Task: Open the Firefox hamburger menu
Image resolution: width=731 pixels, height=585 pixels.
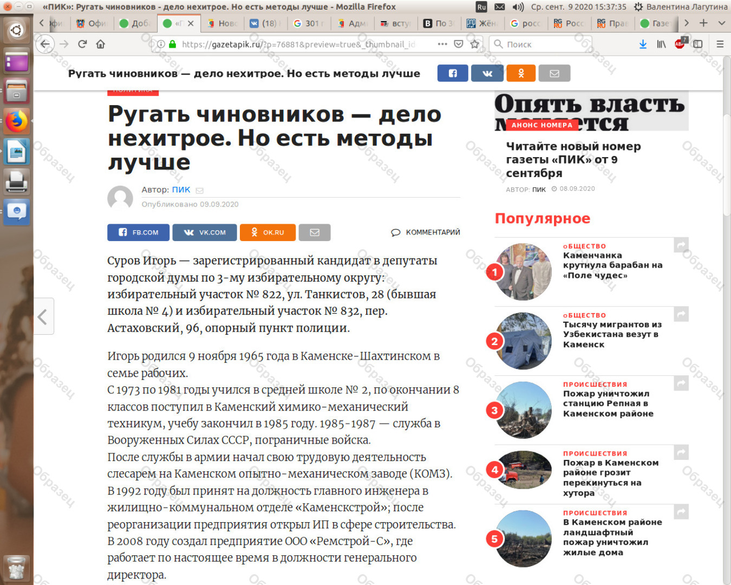Action: [x=720, y=44]
